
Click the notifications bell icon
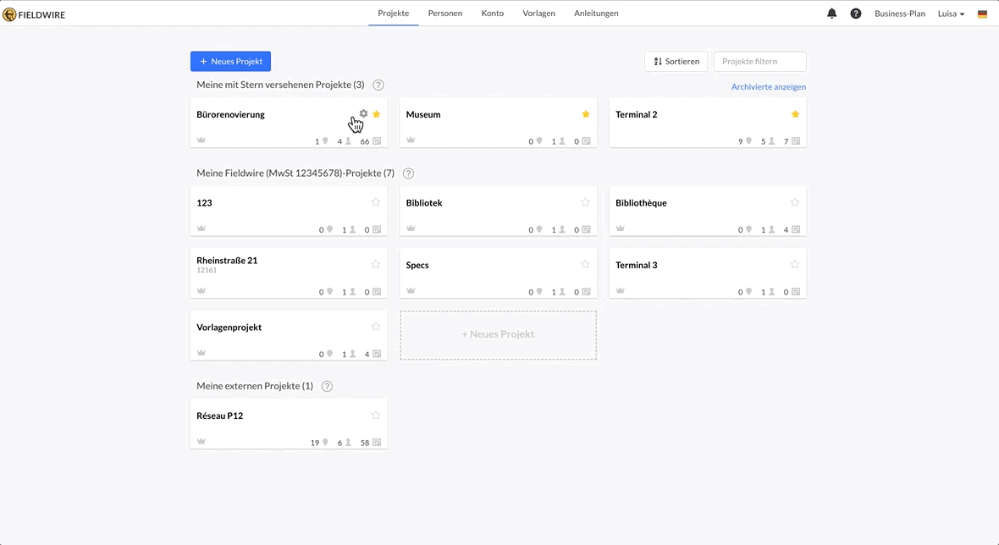tap(831, 14)
